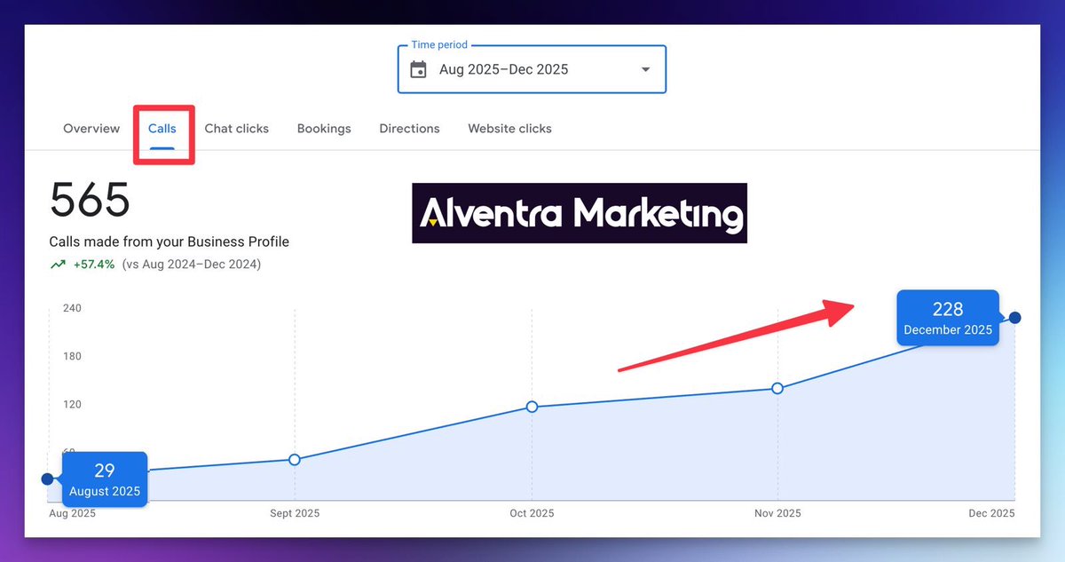The width and height of the screenshot is (1065, 562).
Task: Click the 'Nov 2025' axis label
Action: [x=777, y=513]
